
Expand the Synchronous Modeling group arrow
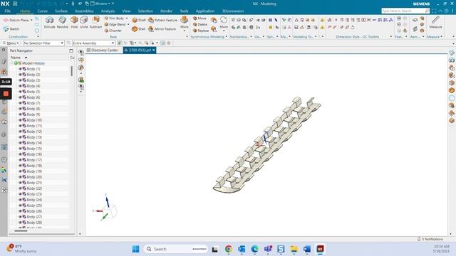point(227,37)
